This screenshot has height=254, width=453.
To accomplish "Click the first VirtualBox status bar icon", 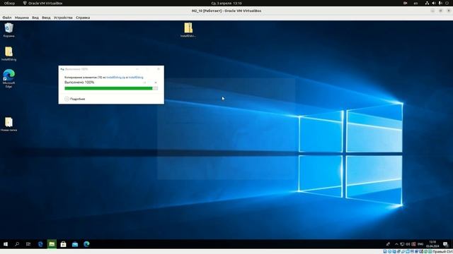I will pos(385,251).
